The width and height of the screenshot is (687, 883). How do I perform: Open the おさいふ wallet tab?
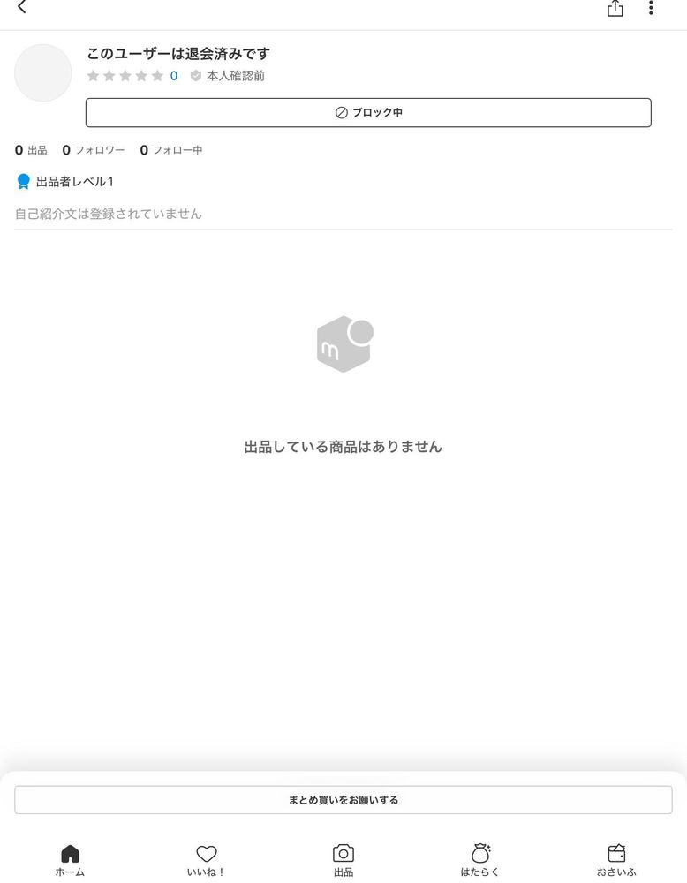pos(616,860)
